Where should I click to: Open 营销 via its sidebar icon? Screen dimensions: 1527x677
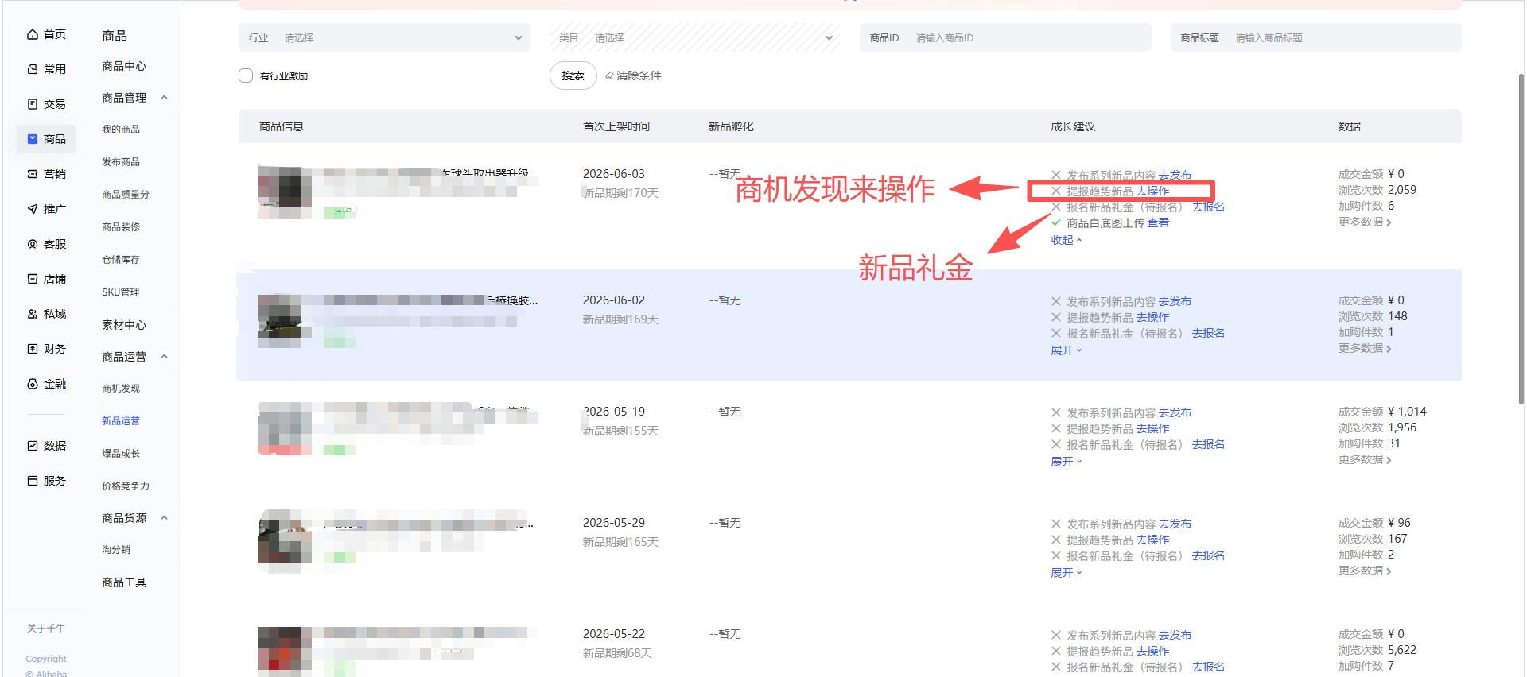[x=33, y=174]
